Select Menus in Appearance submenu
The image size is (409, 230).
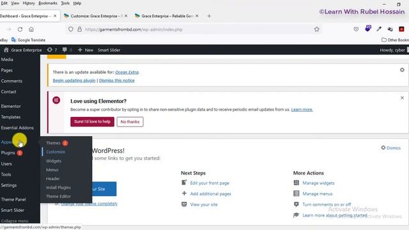click(52, 170)
